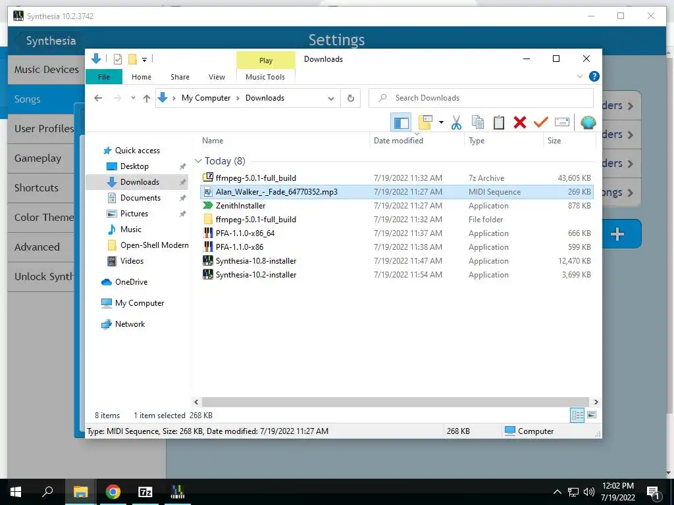Select the ffmpeg-5.0.1-full_build 7z archive file

[x=397, y=178]
